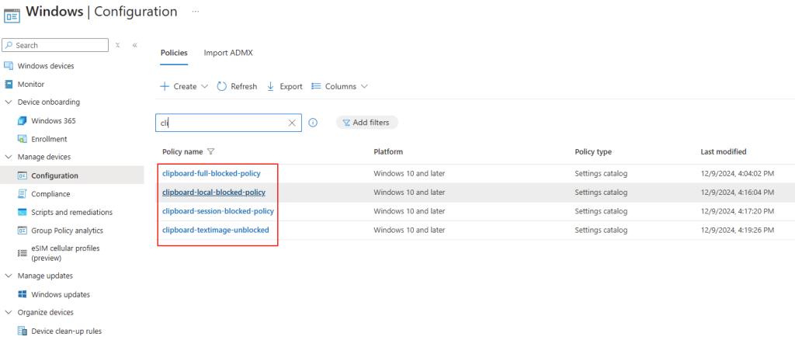795x340 pixels.
Task: Open clipboard-local-blocked-policy
Action: tap(214, 193)
